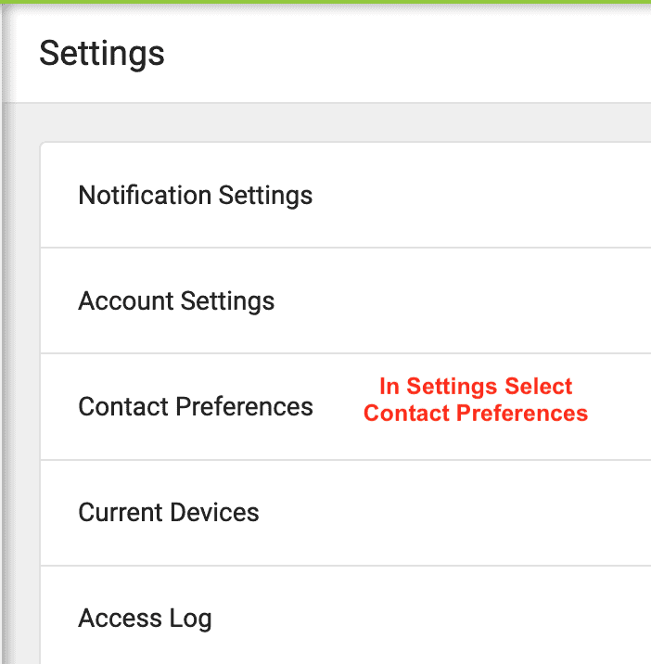The width and height of the screenshot is (651, 664).
Task: Click the gray strip on the left edge
Action: 4,371
